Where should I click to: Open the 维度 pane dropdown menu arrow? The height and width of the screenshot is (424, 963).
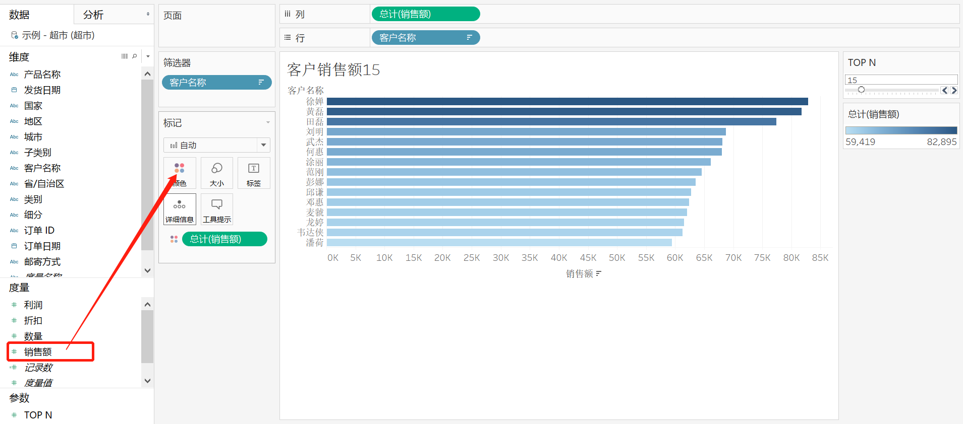coord(148,56)
